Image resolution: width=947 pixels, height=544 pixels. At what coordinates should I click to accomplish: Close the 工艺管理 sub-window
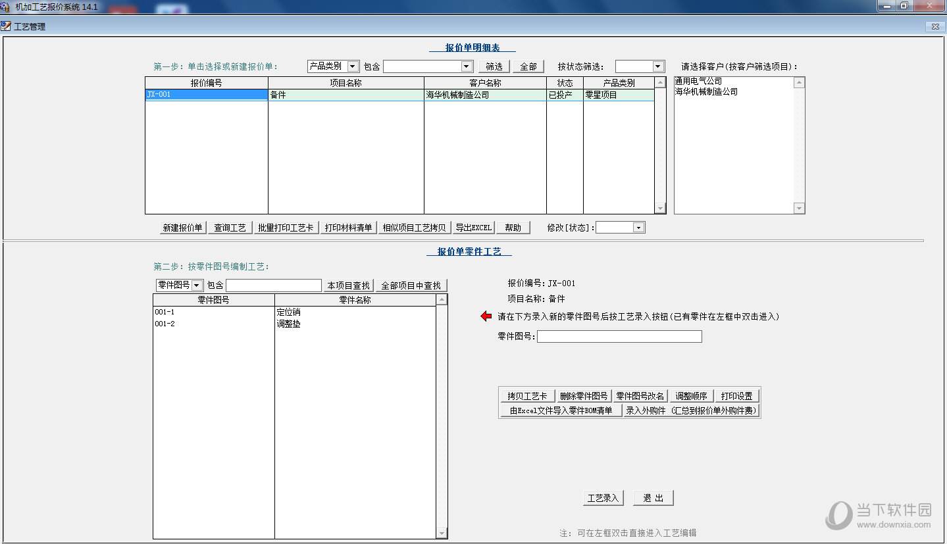coord(934,26)
